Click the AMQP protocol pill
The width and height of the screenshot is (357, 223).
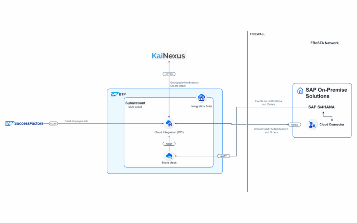(x=169, y=144)
